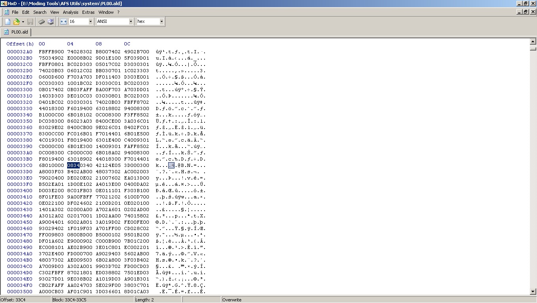
Task: Click the Length: 2 status bar entry
Action: click(158, 300)
